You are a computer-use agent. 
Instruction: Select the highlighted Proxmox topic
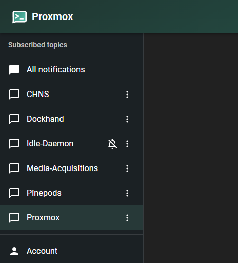click(x=71, y=218)
